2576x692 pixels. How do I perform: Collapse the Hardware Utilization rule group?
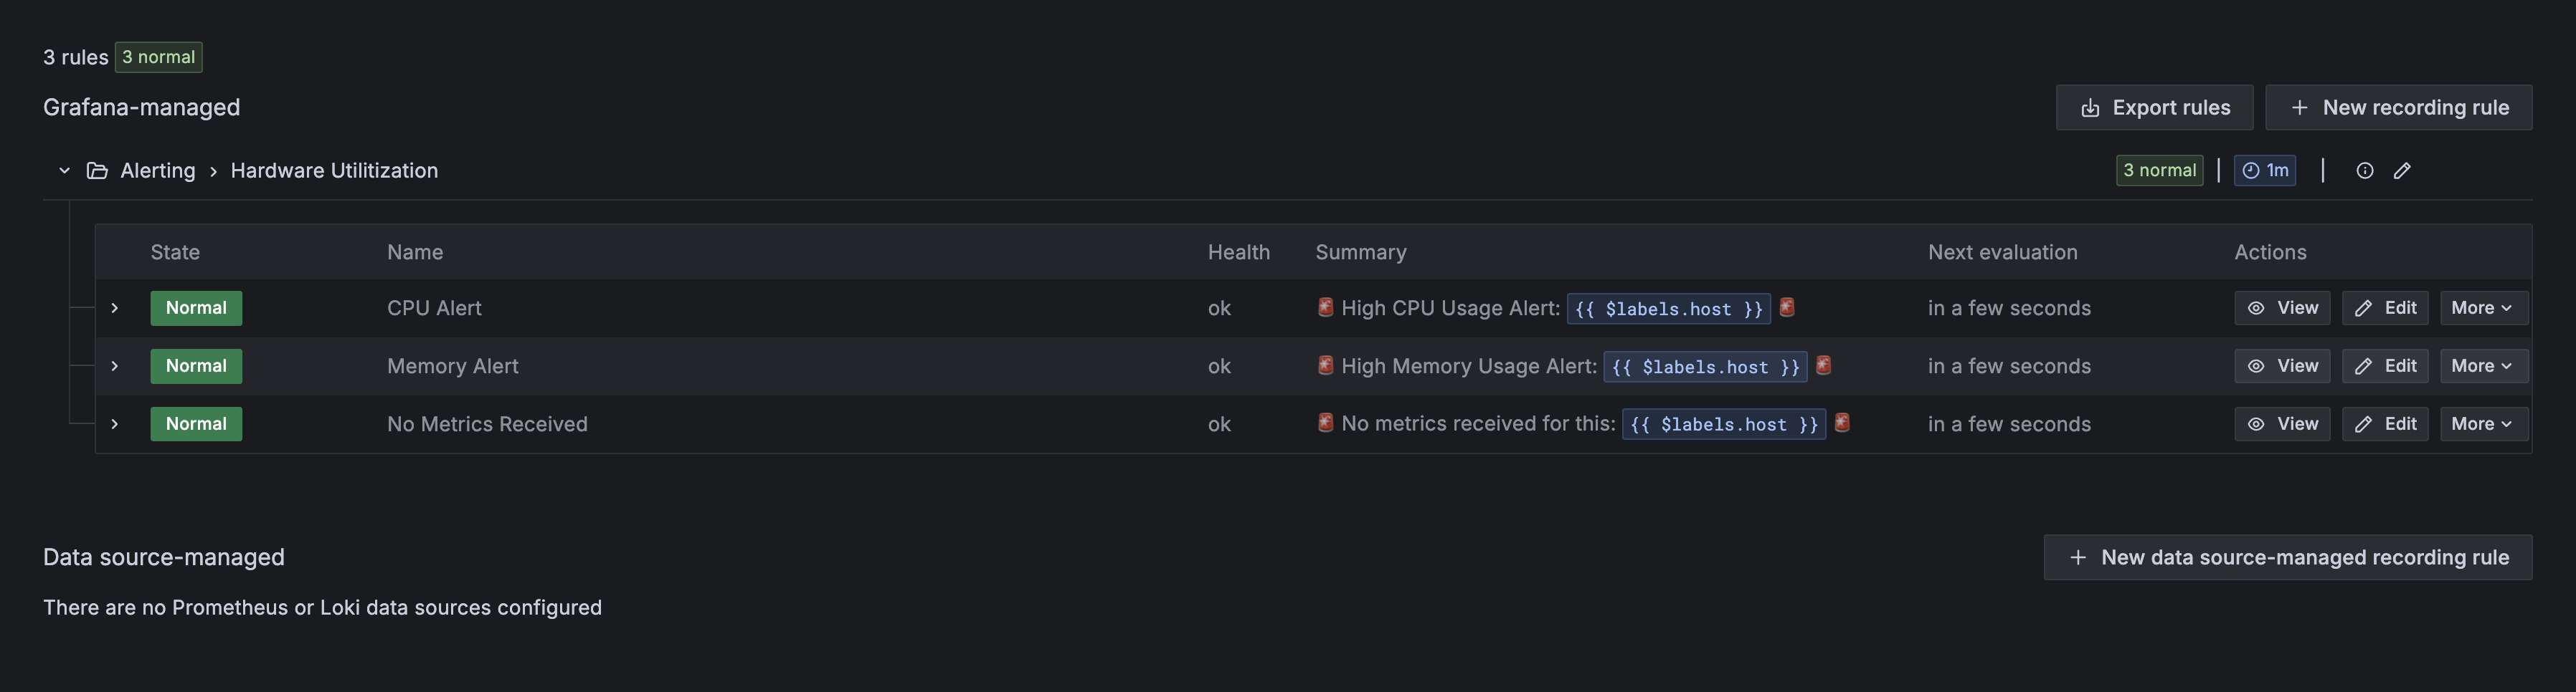(64, 170)
